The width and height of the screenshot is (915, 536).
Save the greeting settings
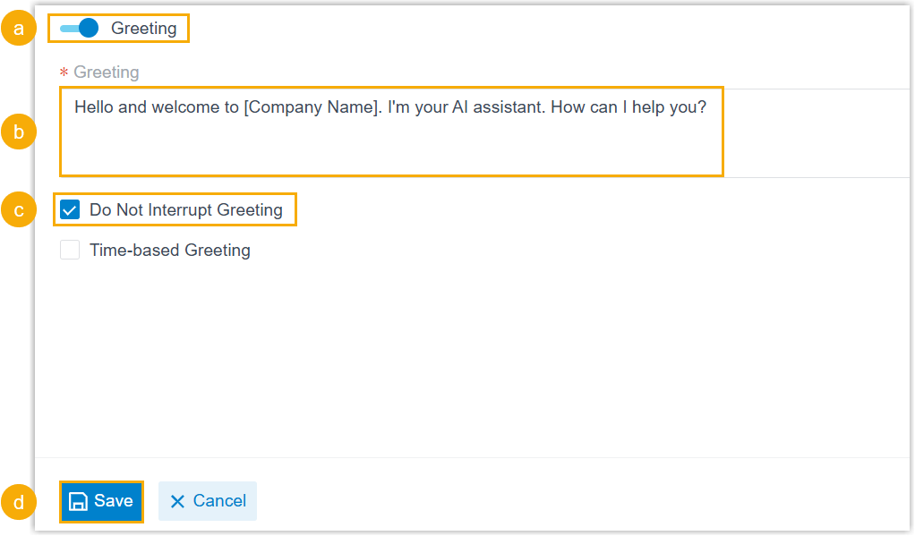pos(101,501)
